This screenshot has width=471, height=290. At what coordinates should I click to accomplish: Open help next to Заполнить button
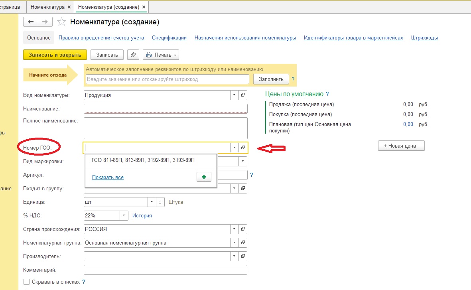click(293, 79)
